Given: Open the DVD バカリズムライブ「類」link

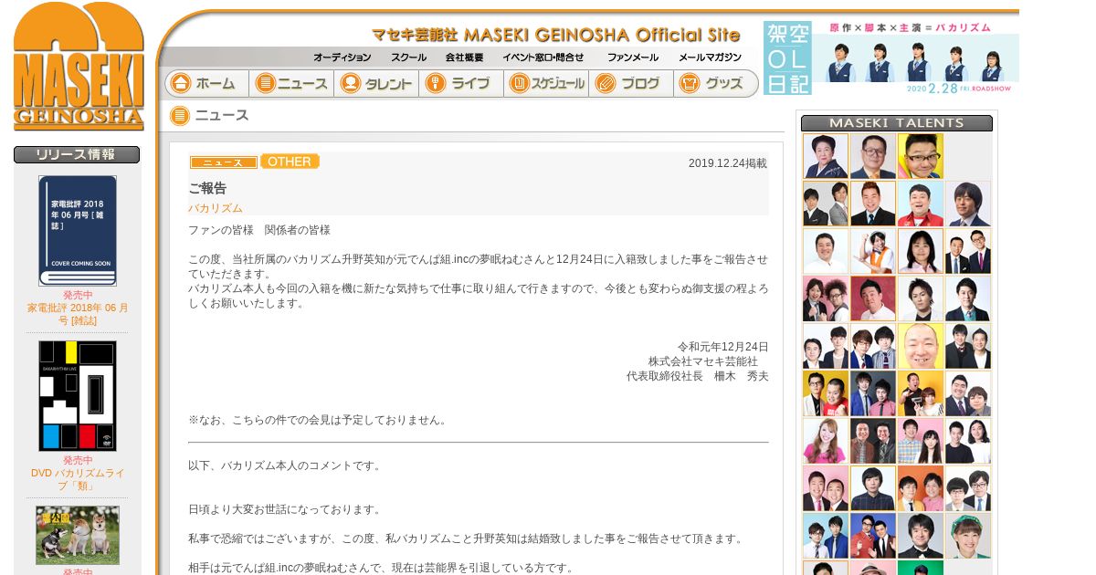Looking at the screenshot, I should point(78,479).
